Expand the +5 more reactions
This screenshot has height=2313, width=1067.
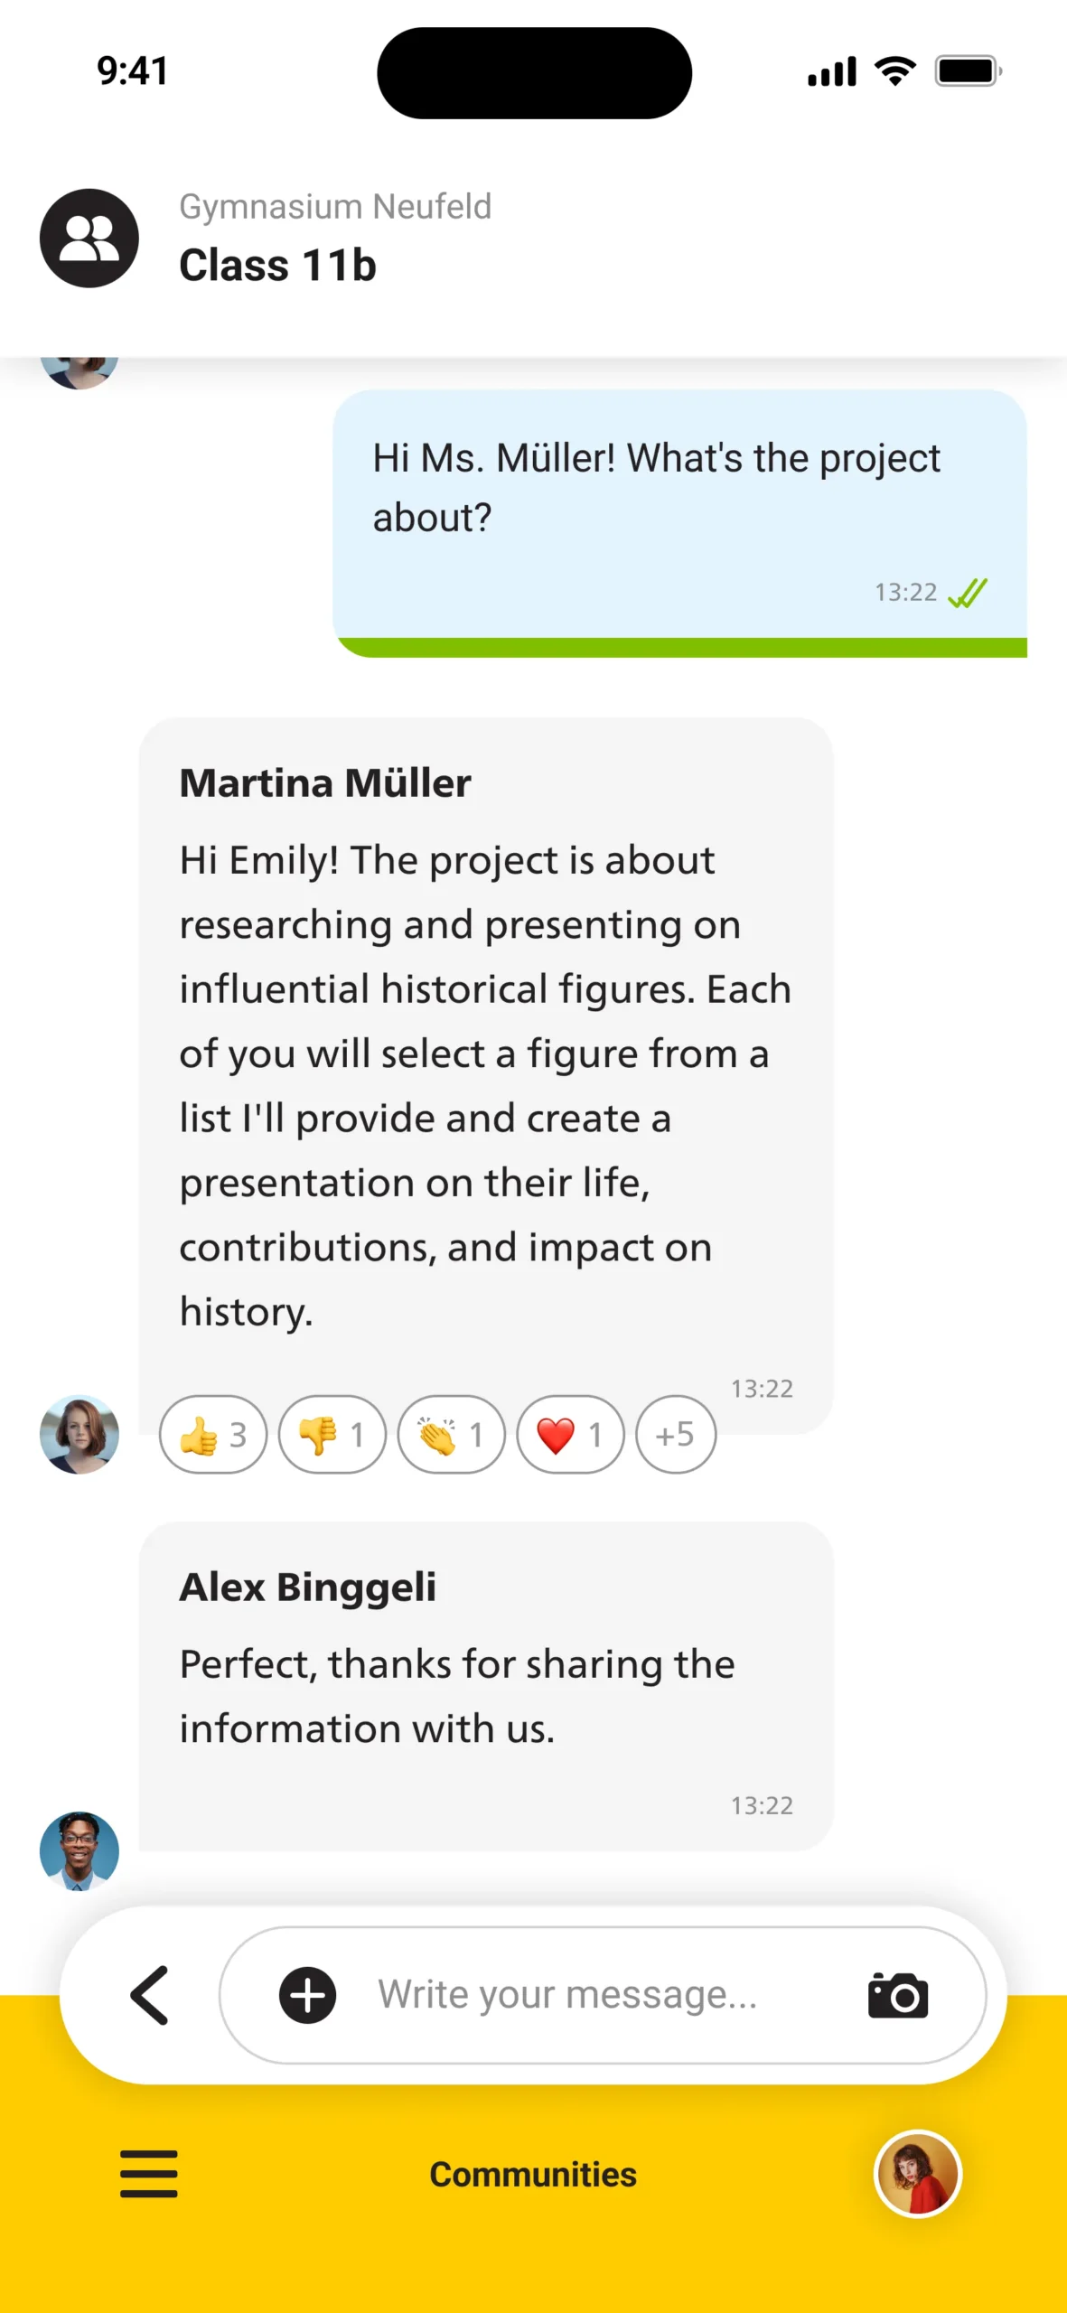676,1434
